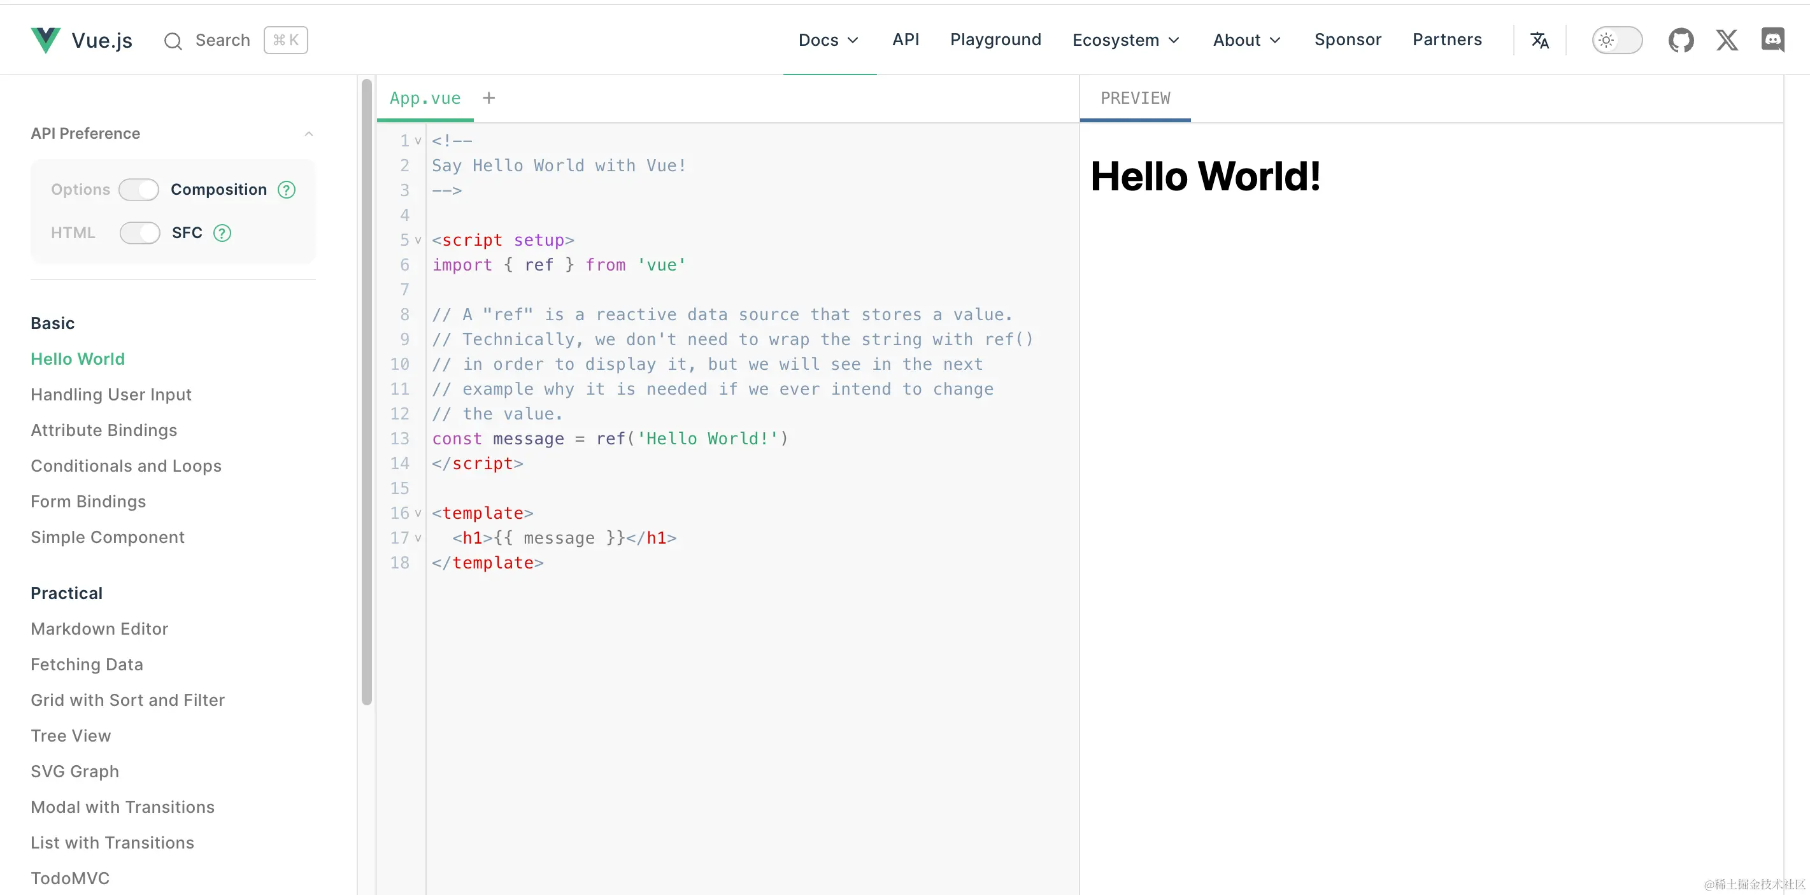Screen dimensions: 1810x895
Task: Toggle Options/Composition API switch
Action: coord(139,190)
